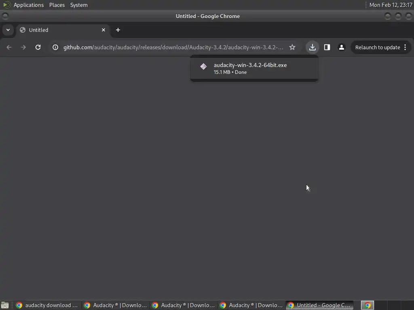
Task: Reload the current page
Action: 38,47
